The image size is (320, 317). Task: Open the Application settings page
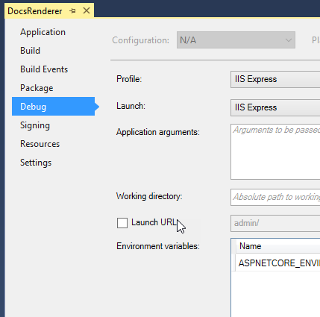43,32
